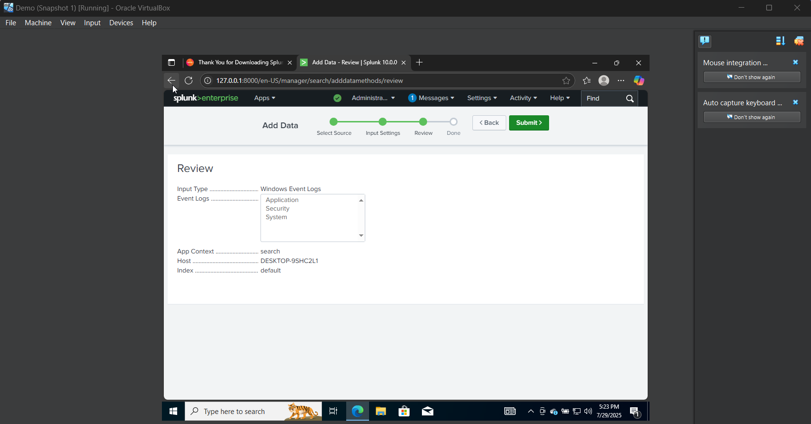Viewport: 811px width, 424px height.
Task: Open the VirtualBox Devices menu
Action: [x=121, y=23]
